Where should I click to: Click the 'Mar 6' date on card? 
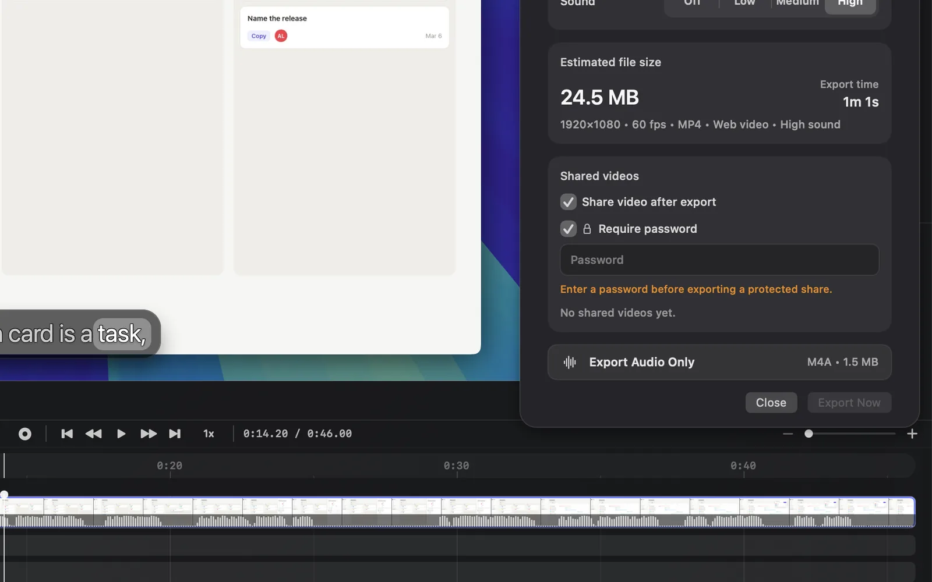coord(433,36)
